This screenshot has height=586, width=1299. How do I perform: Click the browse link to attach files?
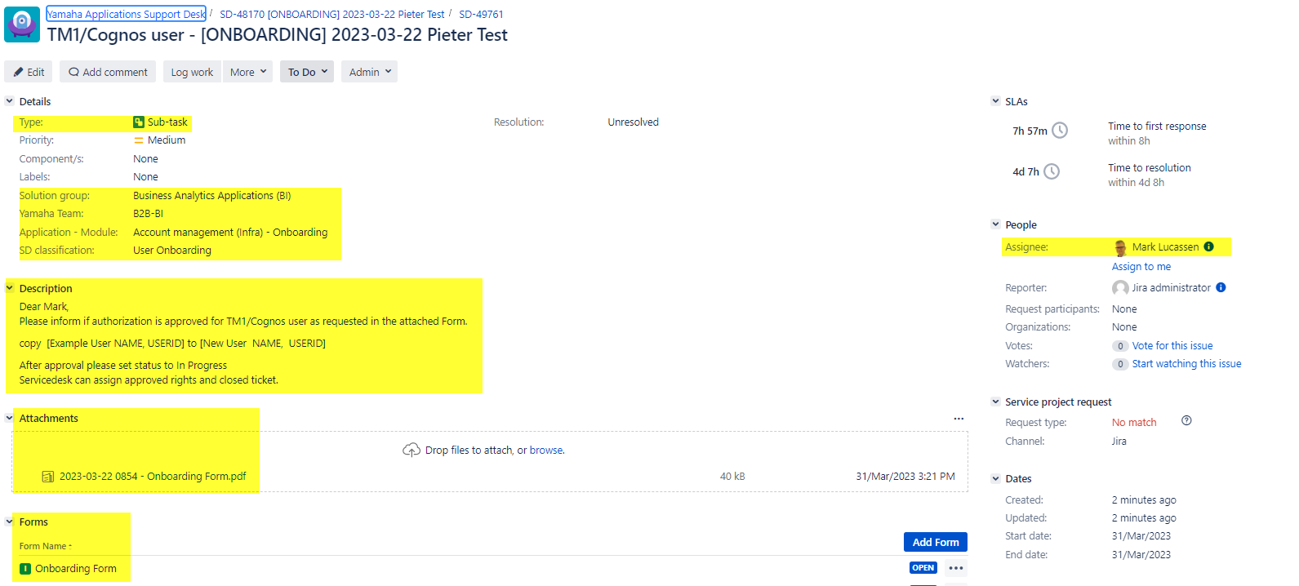pos(546,451)
